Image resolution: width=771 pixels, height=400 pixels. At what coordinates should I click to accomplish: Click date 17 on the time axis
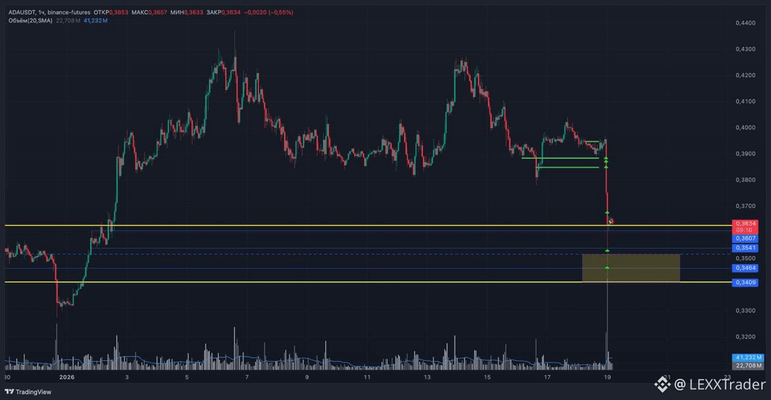click(x=547, y=378)
